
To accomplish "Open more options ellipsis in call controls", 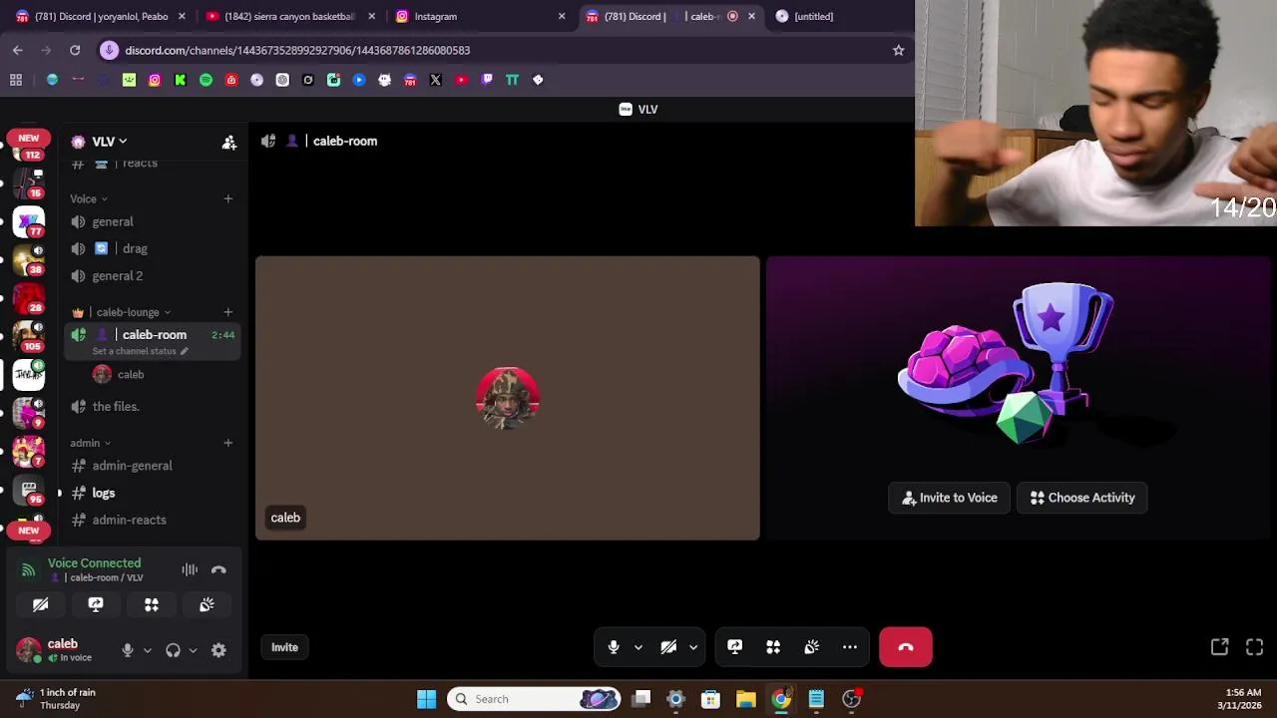I will (x=850, y=647).
